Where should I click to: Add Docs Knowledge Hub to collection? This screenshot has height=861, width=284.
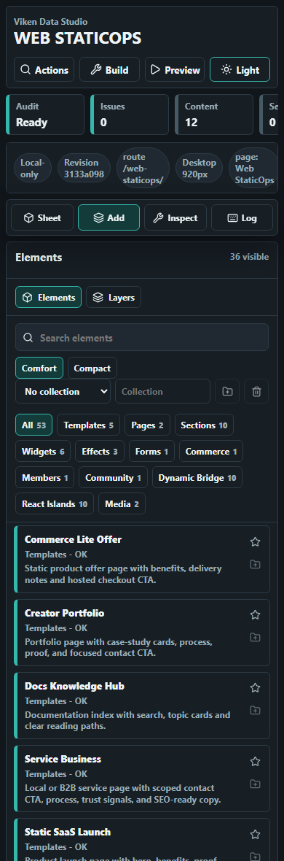point(255,710)
